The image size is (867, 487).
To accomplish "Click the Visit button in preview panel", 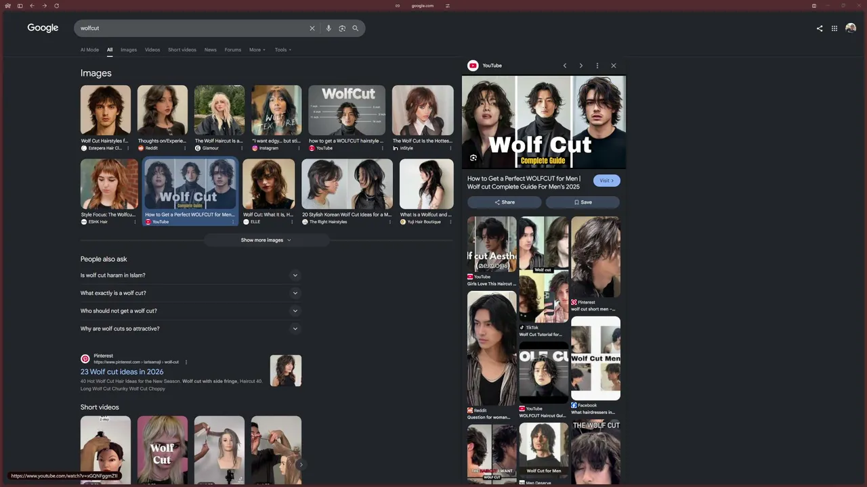I will click(x=607, y=181).
